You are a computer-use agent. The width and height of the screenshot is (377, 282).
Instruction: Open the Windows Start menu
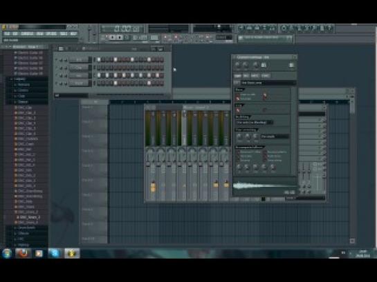[7, 253]
